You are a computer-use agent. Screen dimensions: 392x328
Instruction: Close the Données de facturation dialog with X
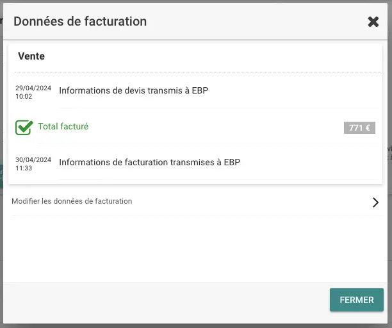[373, 22]
